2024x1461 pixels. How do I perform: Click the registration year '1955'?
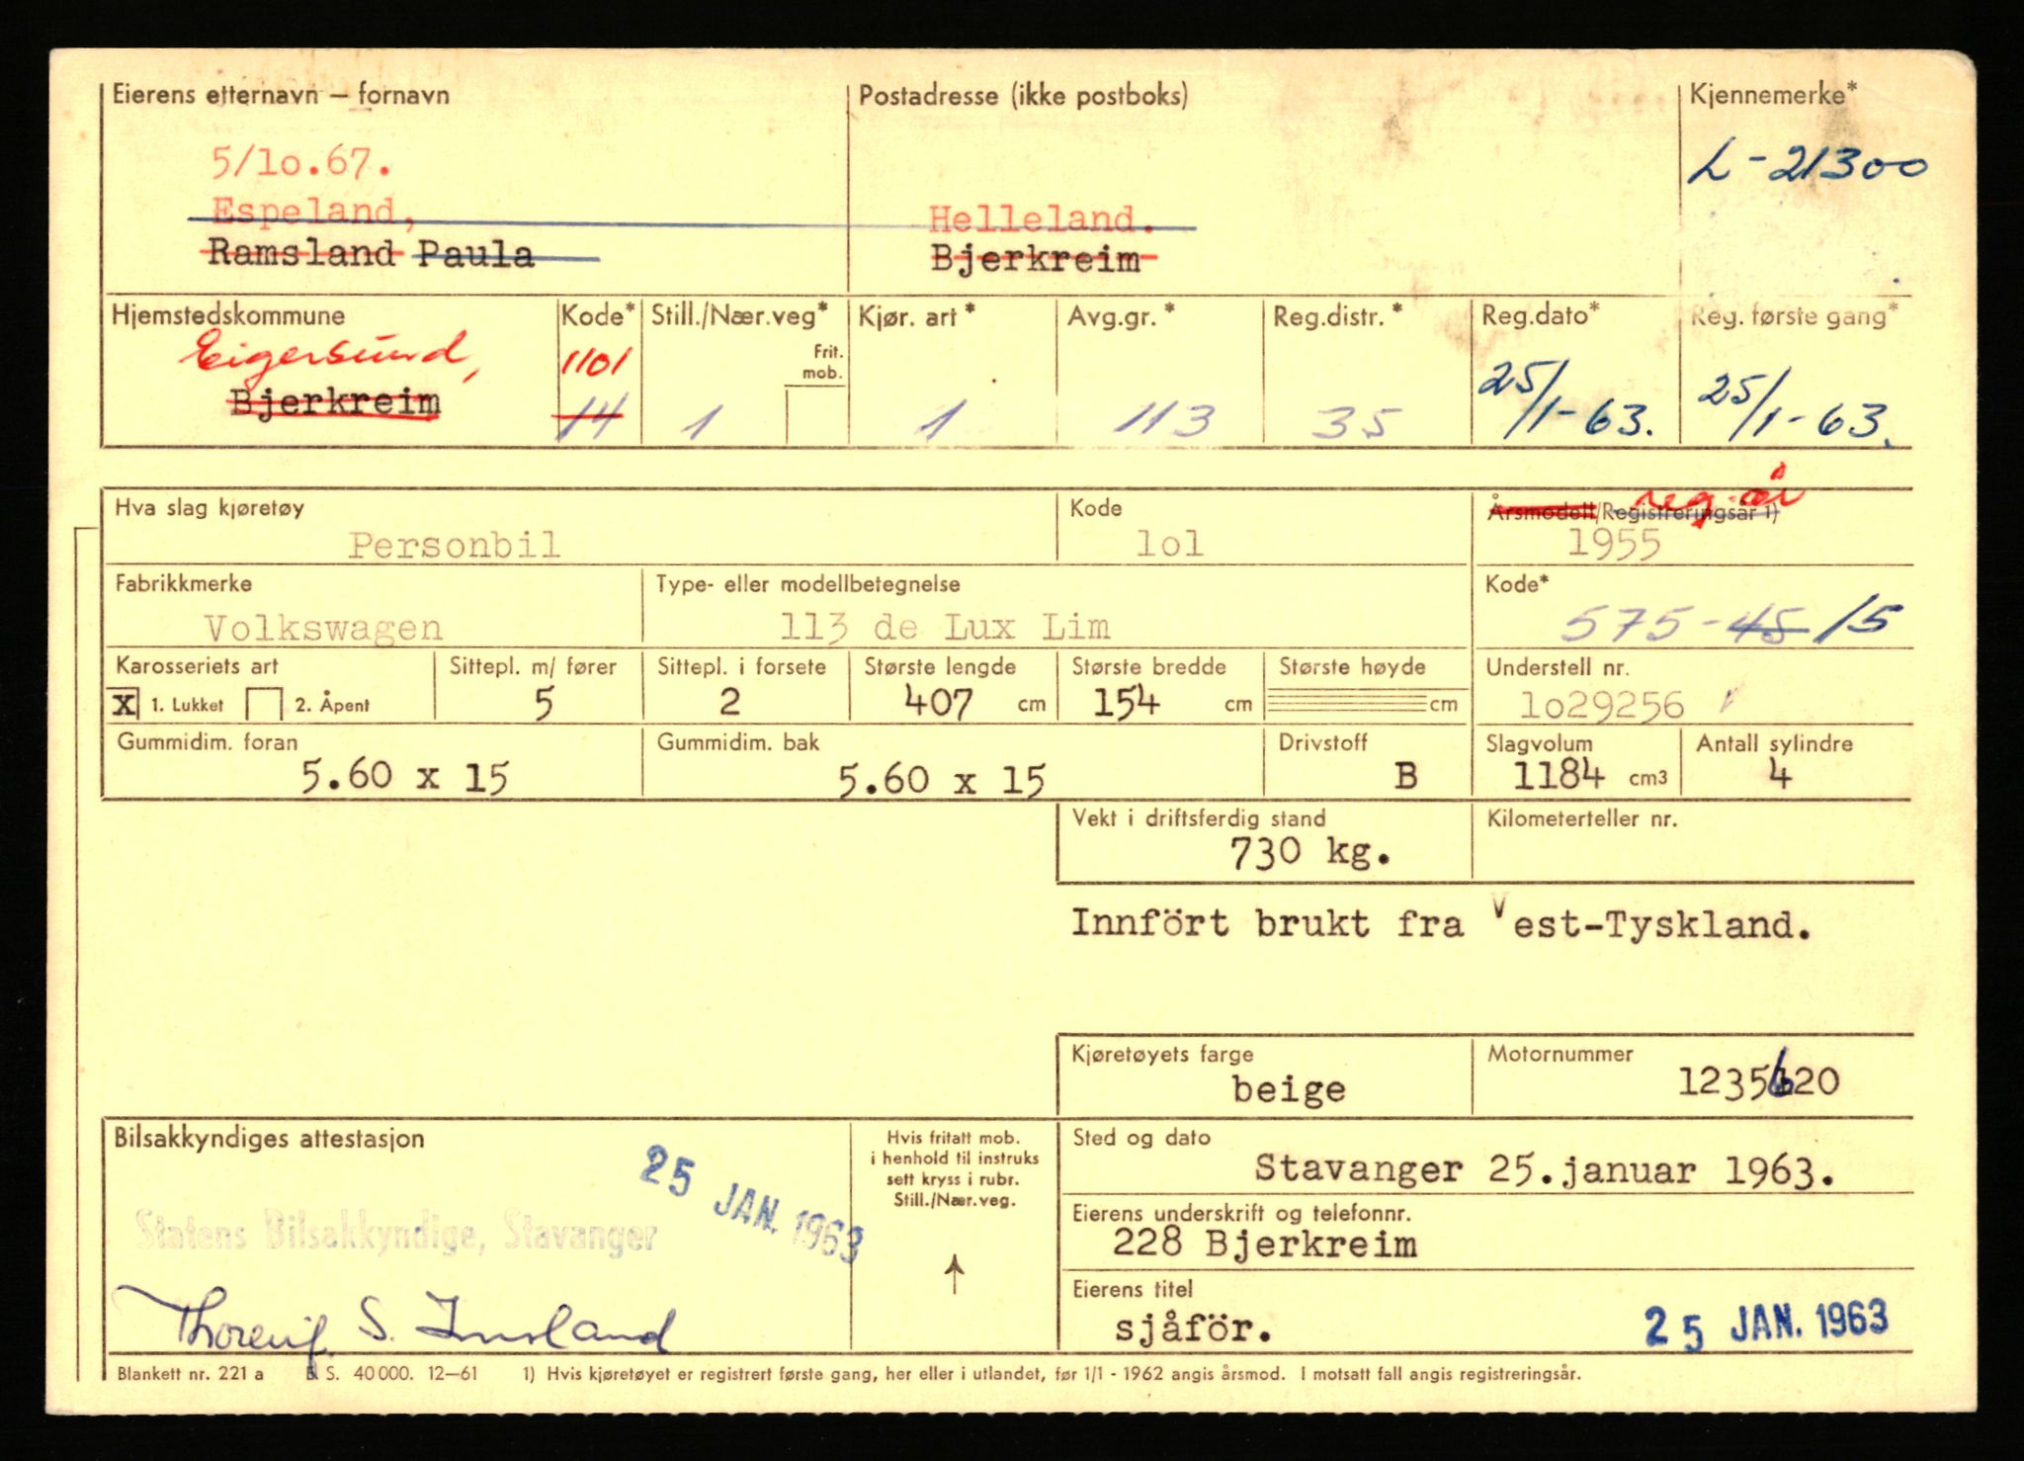click(x=1614, y=545)
